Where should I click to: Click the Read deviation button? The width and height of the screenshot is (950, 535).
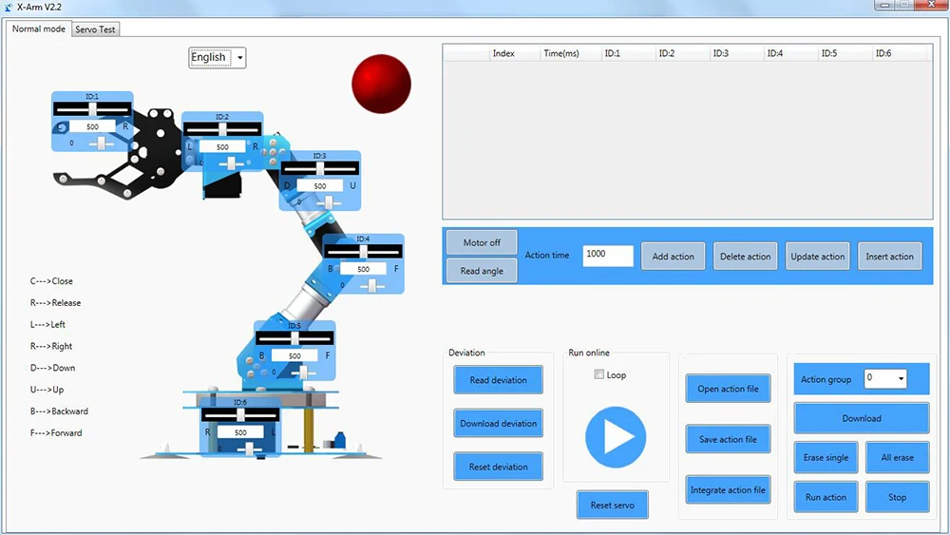(498, 380)
